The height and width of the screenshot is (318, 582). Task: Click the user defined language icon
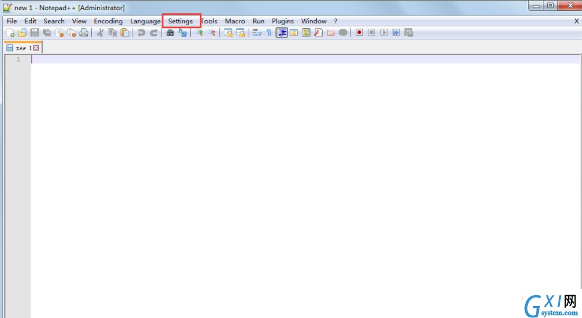[x=293, y=32]
